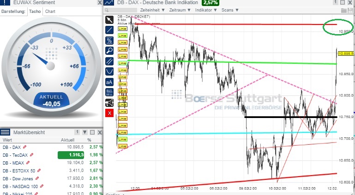Switch to the Chart display tab

(x=50, y=12)
